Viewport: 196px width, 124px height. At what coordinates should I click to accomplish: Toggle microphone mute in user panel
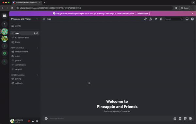pos(29,121)
